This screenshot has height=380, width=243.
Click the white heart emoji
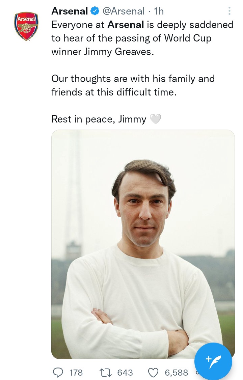(x=156, y=119)
